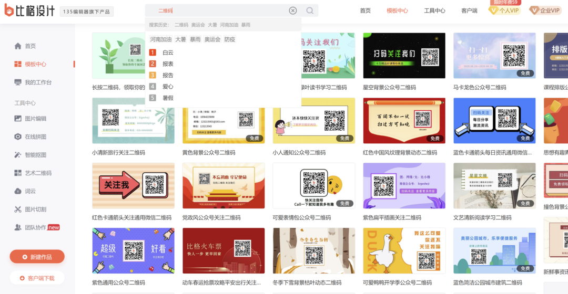Switch to 工具中心 top nav tab
Image resolution: width=568 pixels, height=294 pixels.
click(x=434, y=10)
